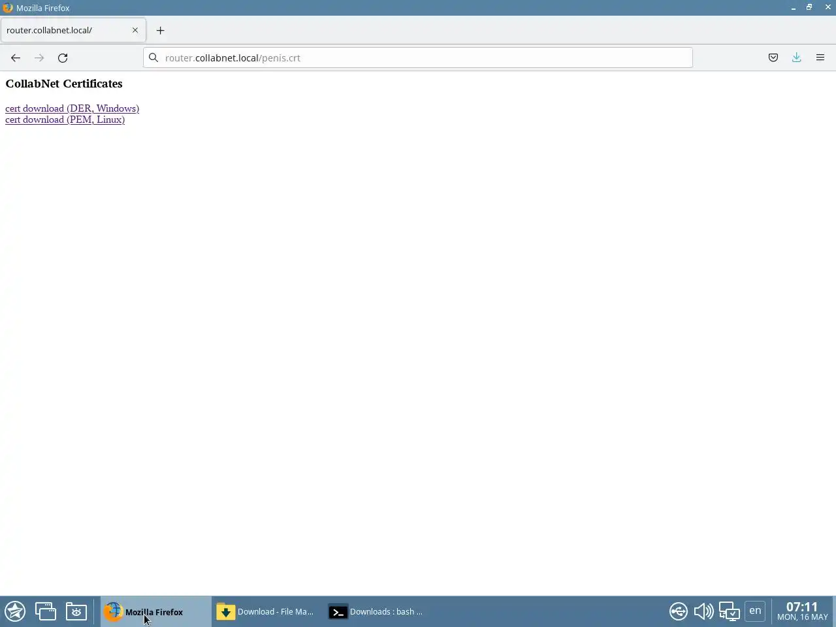Screen dimensions: 836x627
Task: Go back to the previous page
Action: [x=16, y=57]
